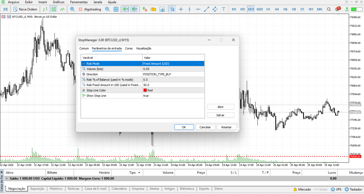Open account profile icon with notification badge

click(338, 9)
